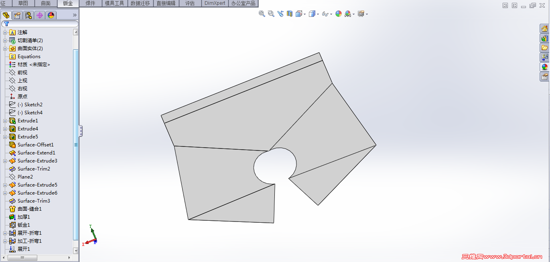This screenshot has width=550, height=262.
Task: Click the Edit Appearance color ball icon
Action: (x=339, y=14)
